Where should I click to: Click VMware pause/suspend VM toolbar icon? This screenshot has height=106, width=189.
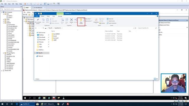[x=25, y=4]
